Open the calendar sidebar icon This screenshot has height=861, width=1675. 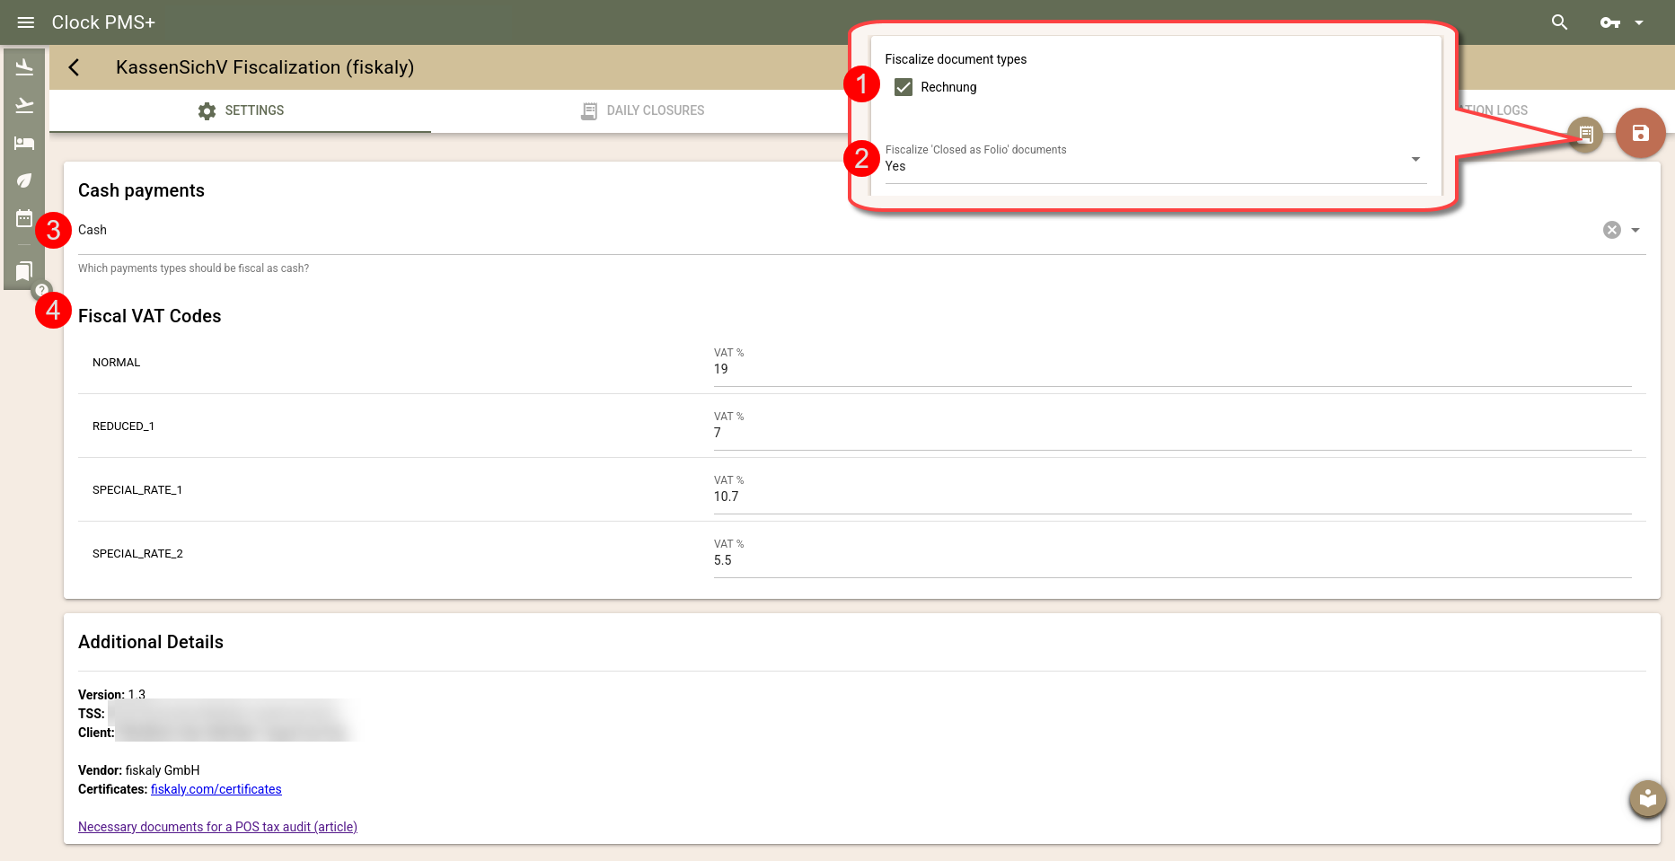[24, 218]
